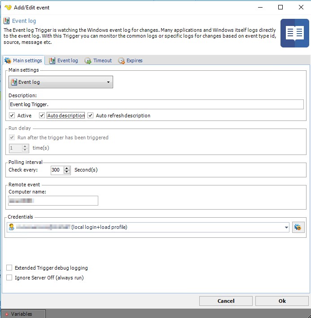Click into the Description text field
This screenshot has height=318, width=311.
pyautogui.click(x=156, y=104)
